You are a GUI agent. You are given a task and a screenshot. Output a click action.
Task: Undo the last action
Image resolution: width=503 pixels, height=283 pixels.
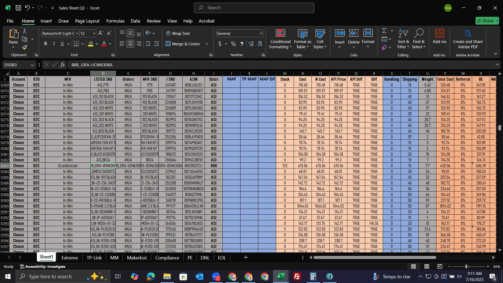(x=27, y=8)
